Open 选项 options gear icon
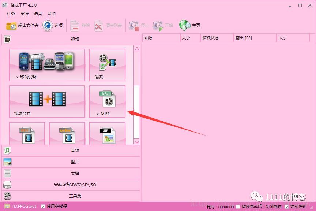 (47, 25)
